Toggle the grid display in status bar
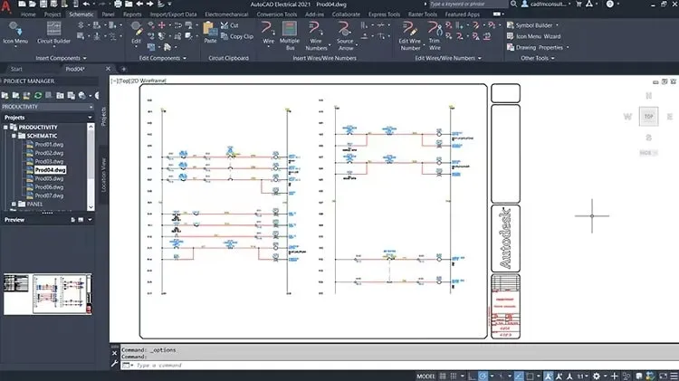This screenshot has height=381, width=679. coord(443,376)
